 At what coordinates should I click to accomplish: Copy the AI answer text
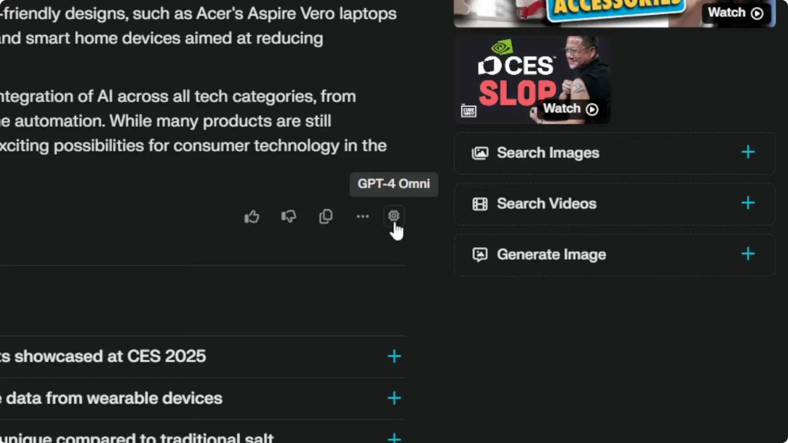pyautogui.click(x=325, y=216)
